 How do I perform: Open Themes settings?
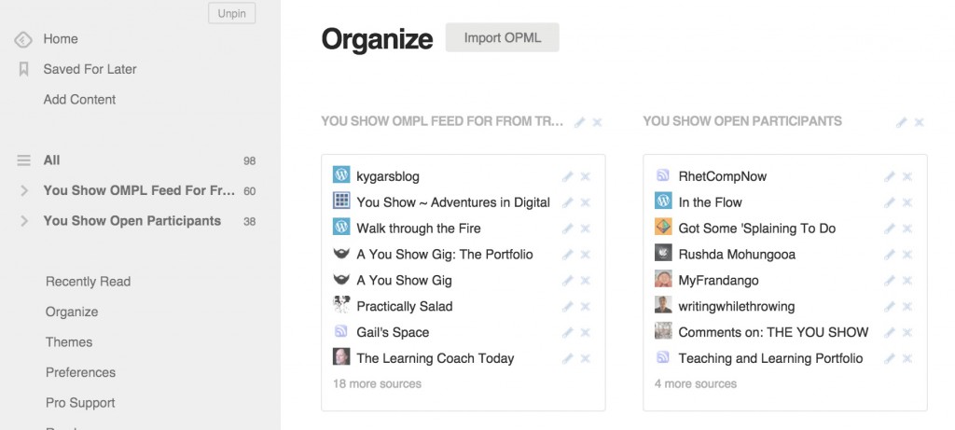pyautogui.click(x=69, y=342)
